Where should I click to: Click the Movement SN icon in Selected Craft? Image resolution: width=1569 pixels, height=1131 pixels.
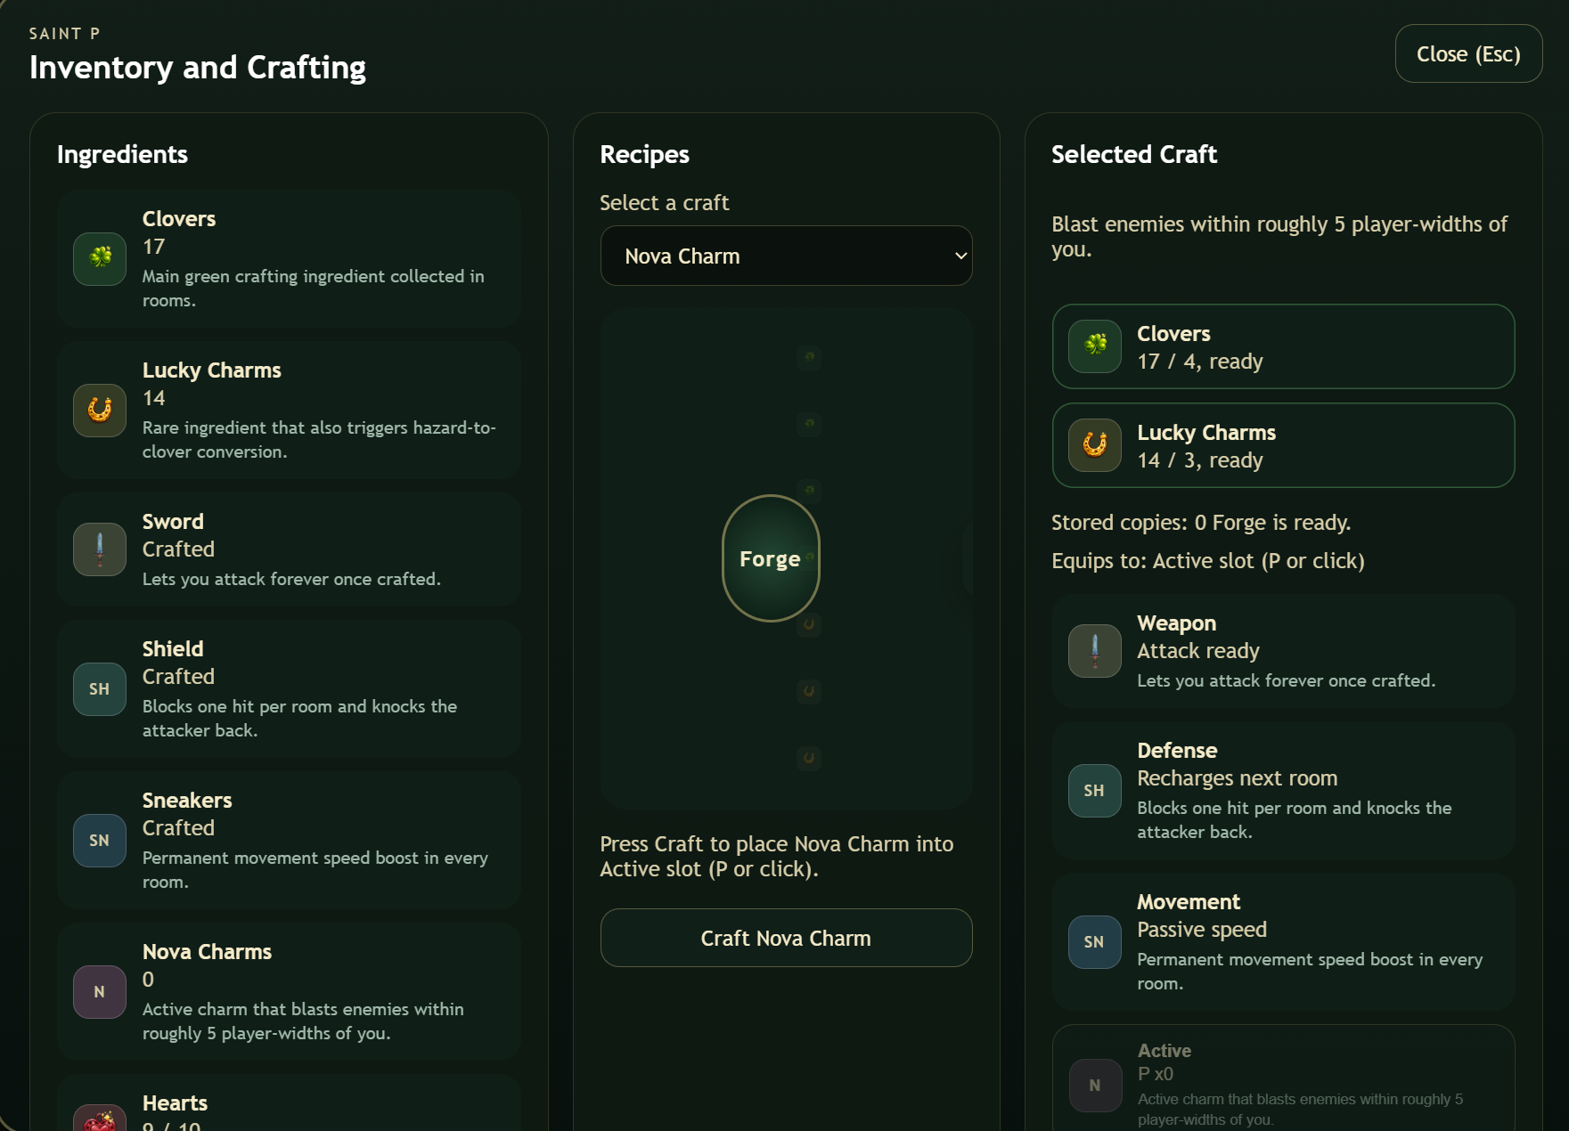click(x=1095, y=942)
